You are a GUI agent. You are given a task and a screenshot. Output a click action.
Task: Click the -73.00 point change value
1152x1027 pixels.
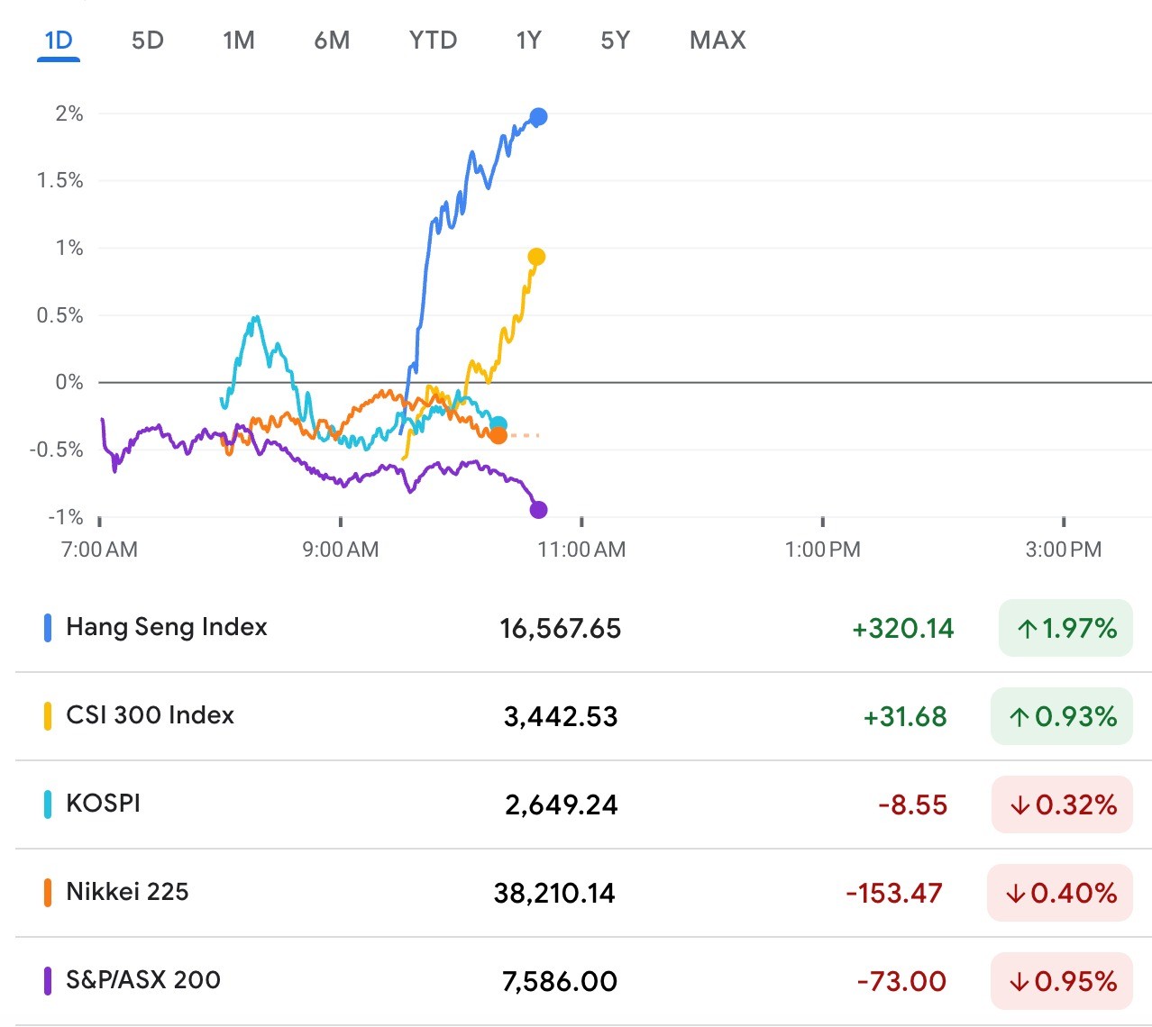pyautogui.click(x=901, y=982)
